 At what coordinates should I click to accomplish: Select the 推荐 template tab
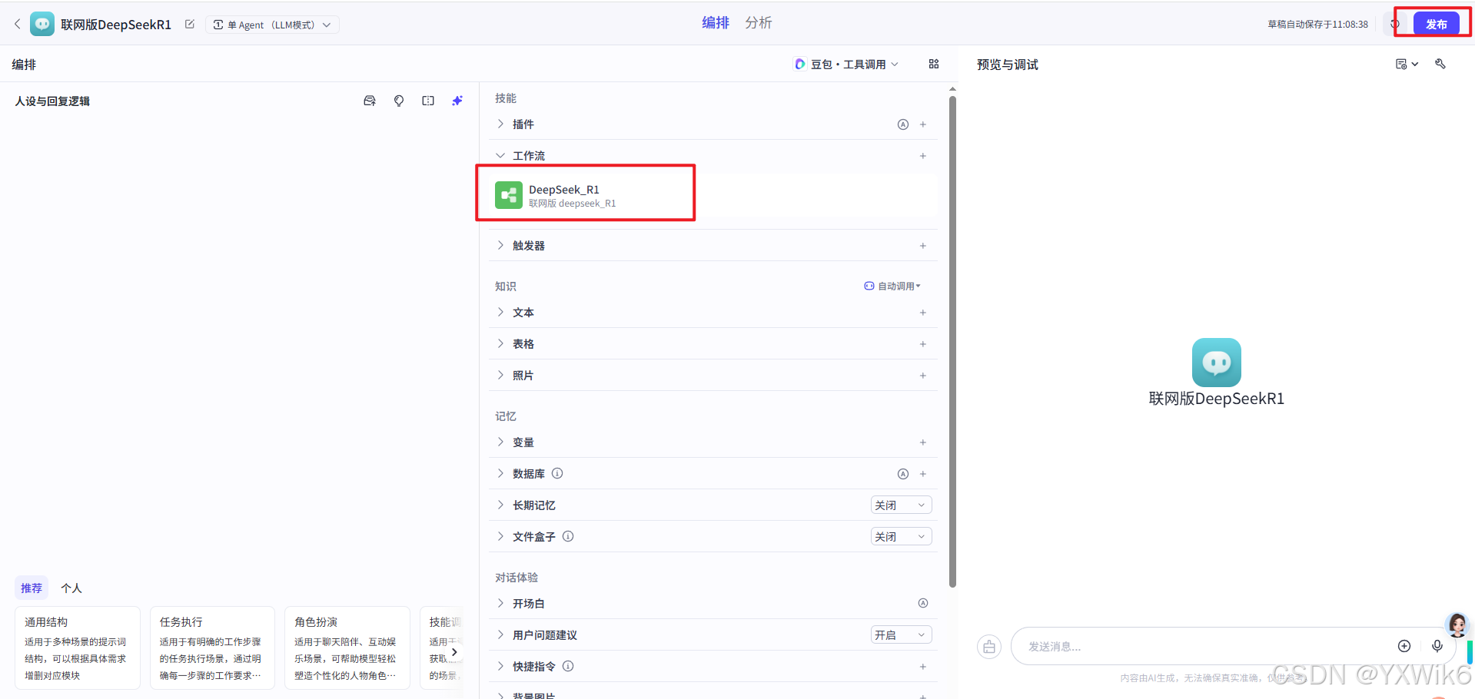32,588
